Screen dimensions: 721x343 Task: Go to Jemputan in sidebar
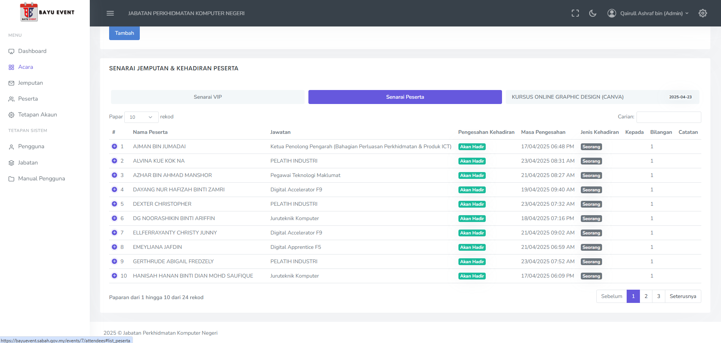coord(30,83)
